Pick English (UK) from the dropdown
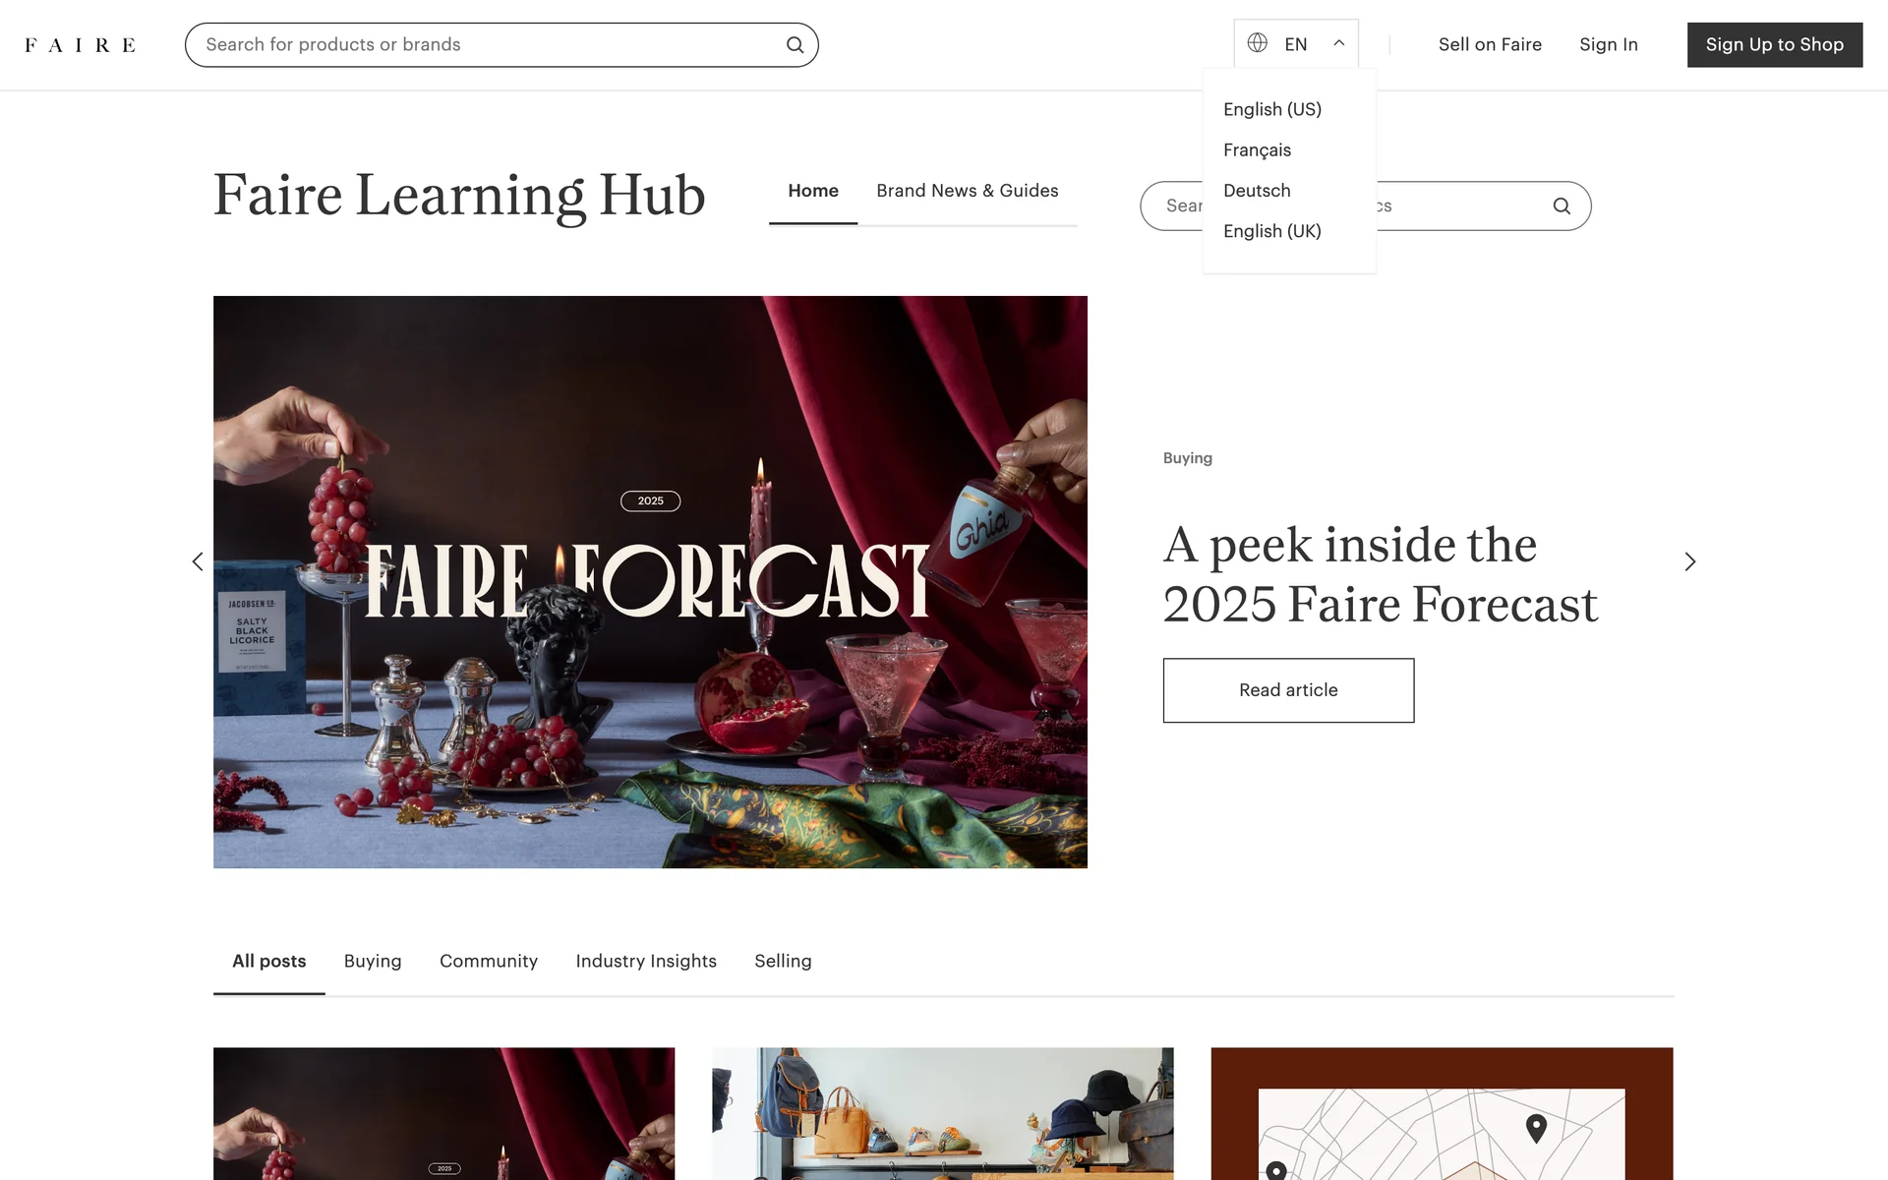Image resolution: width=1888 pixels, height=1180 pixels. [x=1272, y=231]
